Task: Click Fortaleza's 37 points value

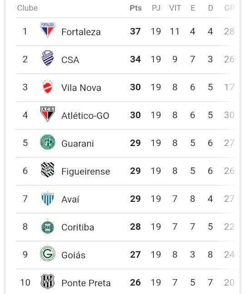Action: coord(135,31)
